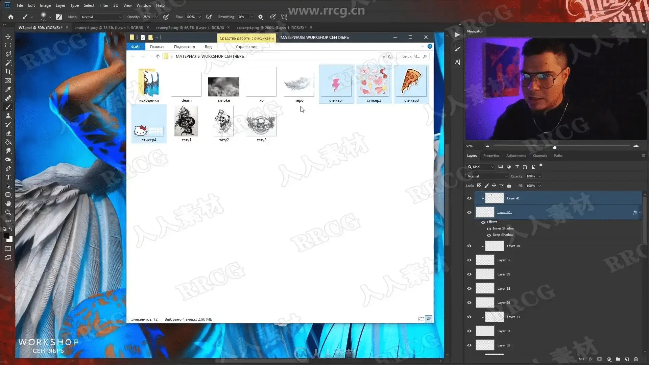Select the Hand tool
This screenshot has height=365, width=649.
coord(8,203)
